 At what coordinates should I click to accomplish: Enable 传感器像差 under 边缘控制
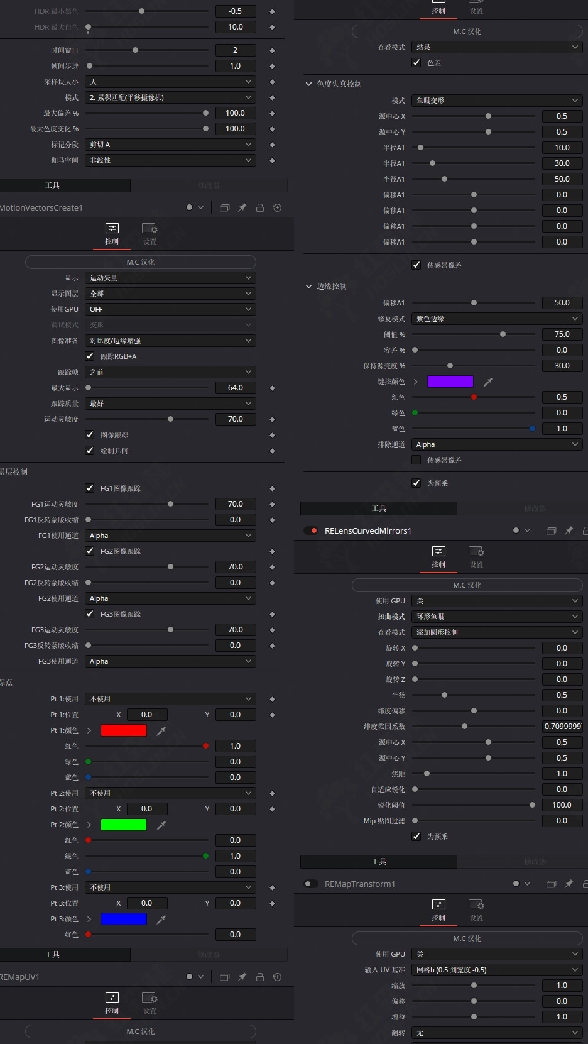click(416, 460)
